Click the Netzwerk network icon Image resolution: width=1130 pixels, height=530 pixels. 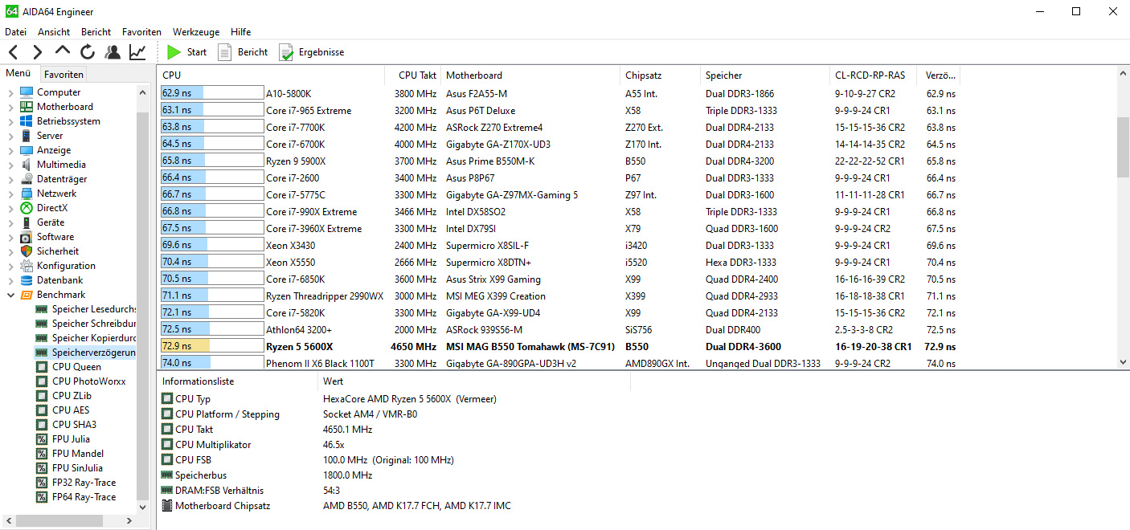(x=27, y=194)
